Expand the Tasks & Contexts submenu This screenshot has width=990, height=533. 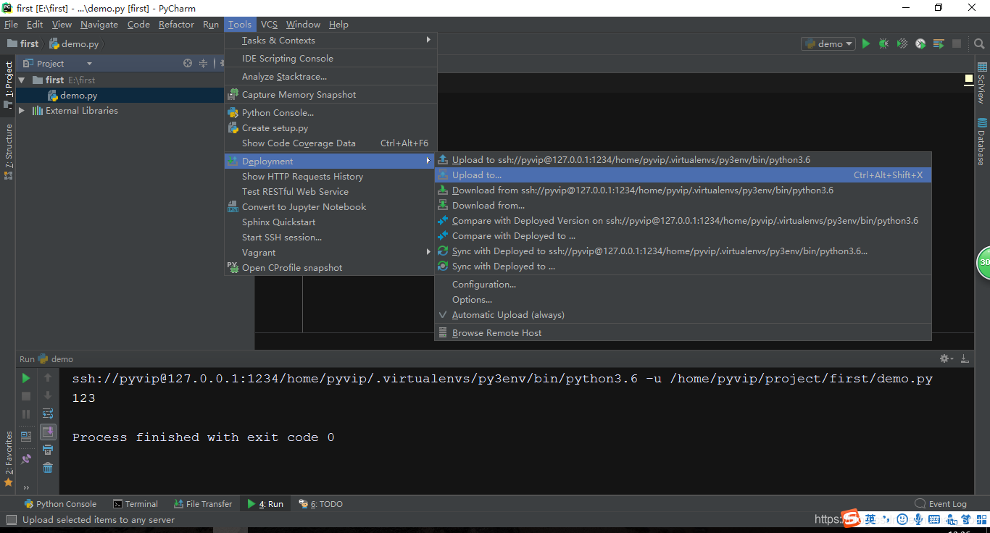(x=330, y=41)
